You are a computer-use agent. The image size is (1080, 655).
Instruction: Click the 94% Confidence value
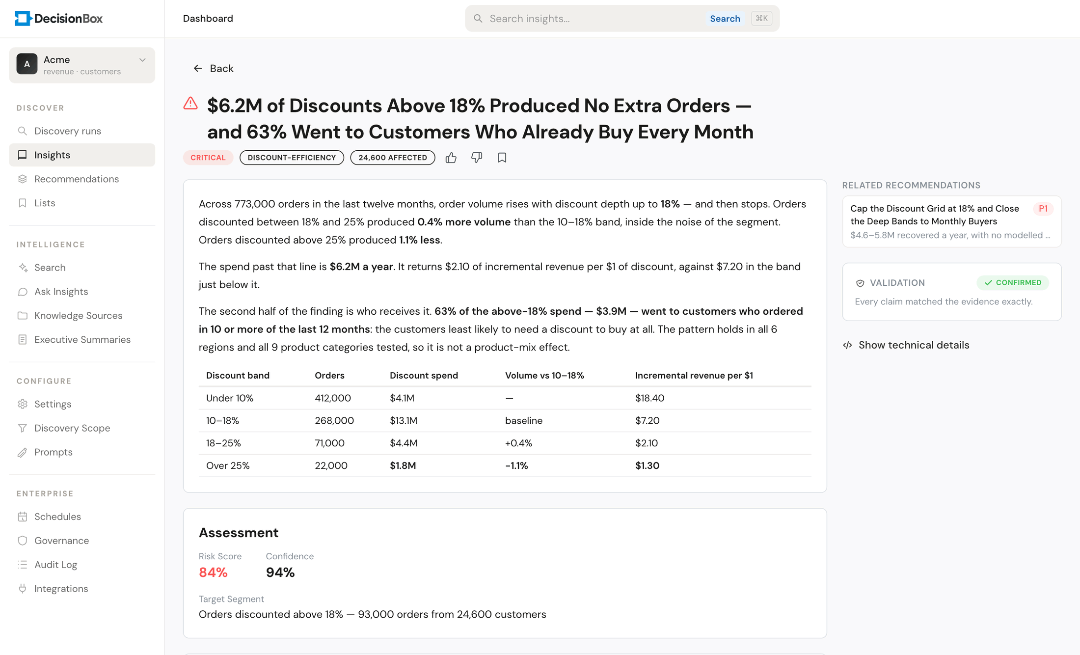click(280, 573)
